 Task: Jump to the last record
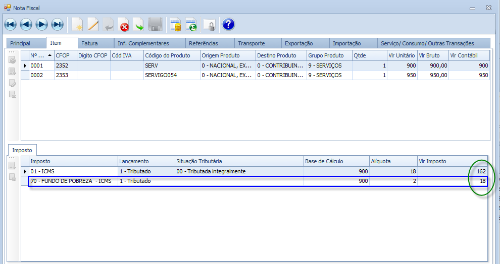point(58,24)
